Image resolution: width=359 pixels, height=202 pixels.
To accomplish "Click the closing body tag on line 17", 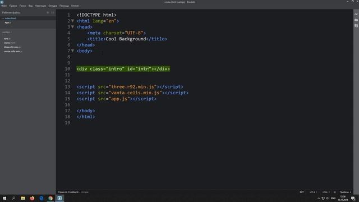I will tap(86, 111).
